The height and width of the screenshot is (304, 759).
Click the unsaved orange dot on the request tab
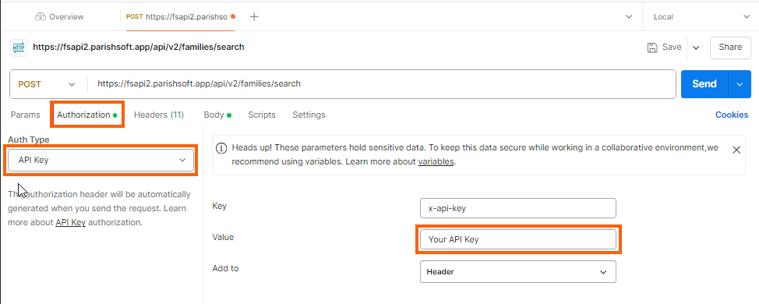[x=233, y=16]
